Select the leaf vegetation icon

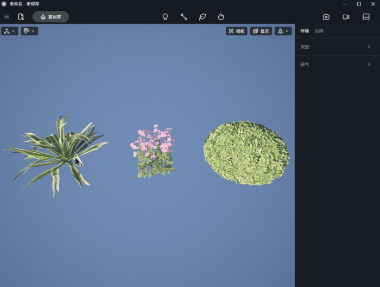(x=202, y=17)
